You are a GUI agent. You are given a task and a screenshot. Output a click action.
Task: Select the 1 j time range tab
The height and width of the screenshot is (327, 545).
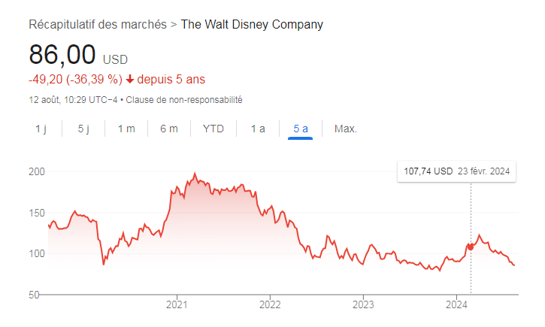coord(41,129)
